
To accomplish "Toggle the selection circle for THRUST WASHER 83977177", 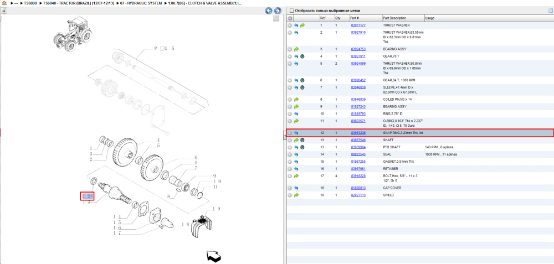I will pos(290,25).
